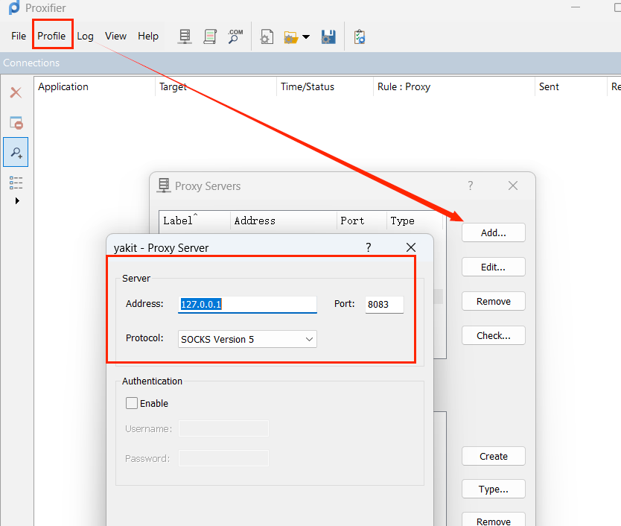Minimize the Proxifier window
Screen dimensions: 621x526
(575, 7)
